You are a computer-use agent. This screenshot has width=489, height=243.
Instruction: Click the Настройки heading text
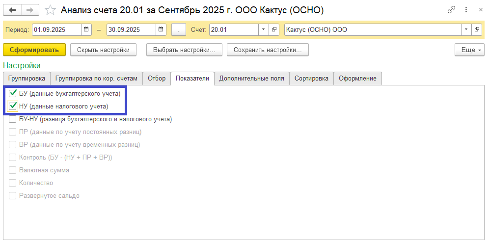22,65
